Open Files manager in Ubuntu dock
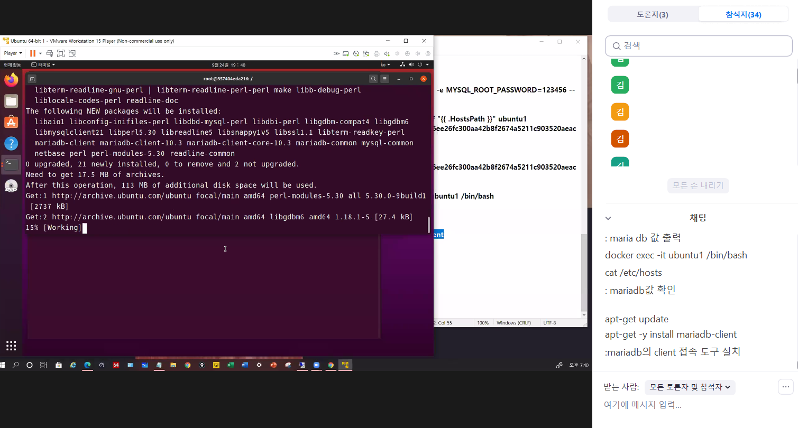This screenshot has width=798, height=428. coord(11,101)
